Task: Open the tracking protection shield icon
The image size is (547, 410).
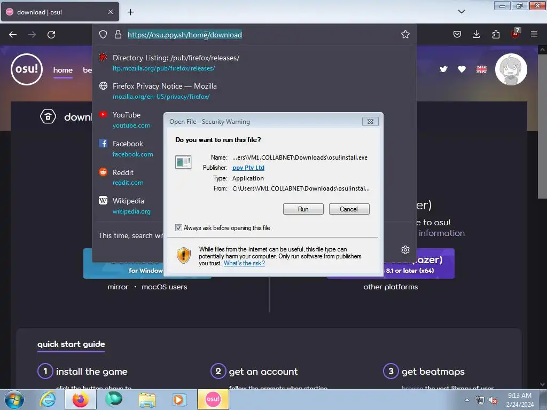Action: click(103, 35)
